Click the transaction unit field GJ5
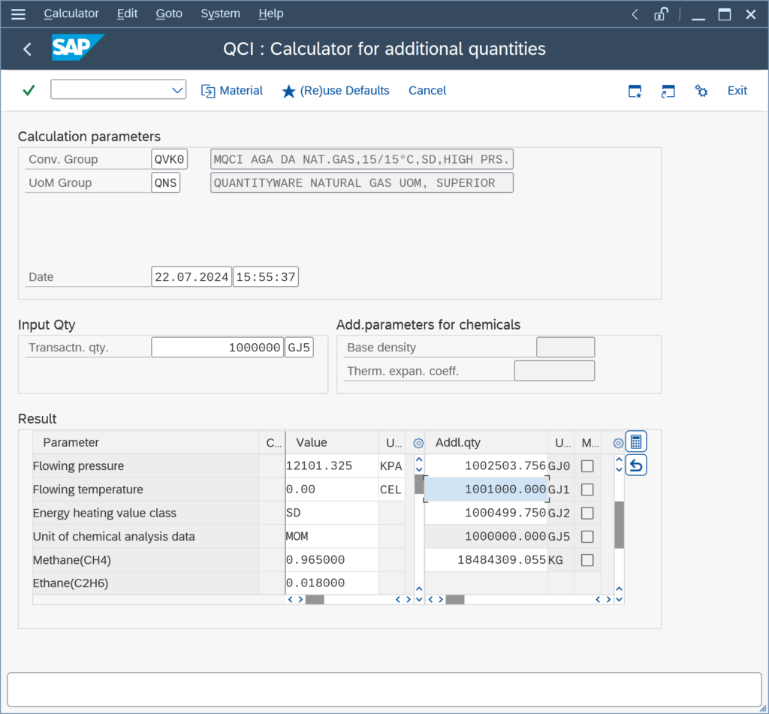Viewport: 769px width, 714px height. (x=299, y=348)
